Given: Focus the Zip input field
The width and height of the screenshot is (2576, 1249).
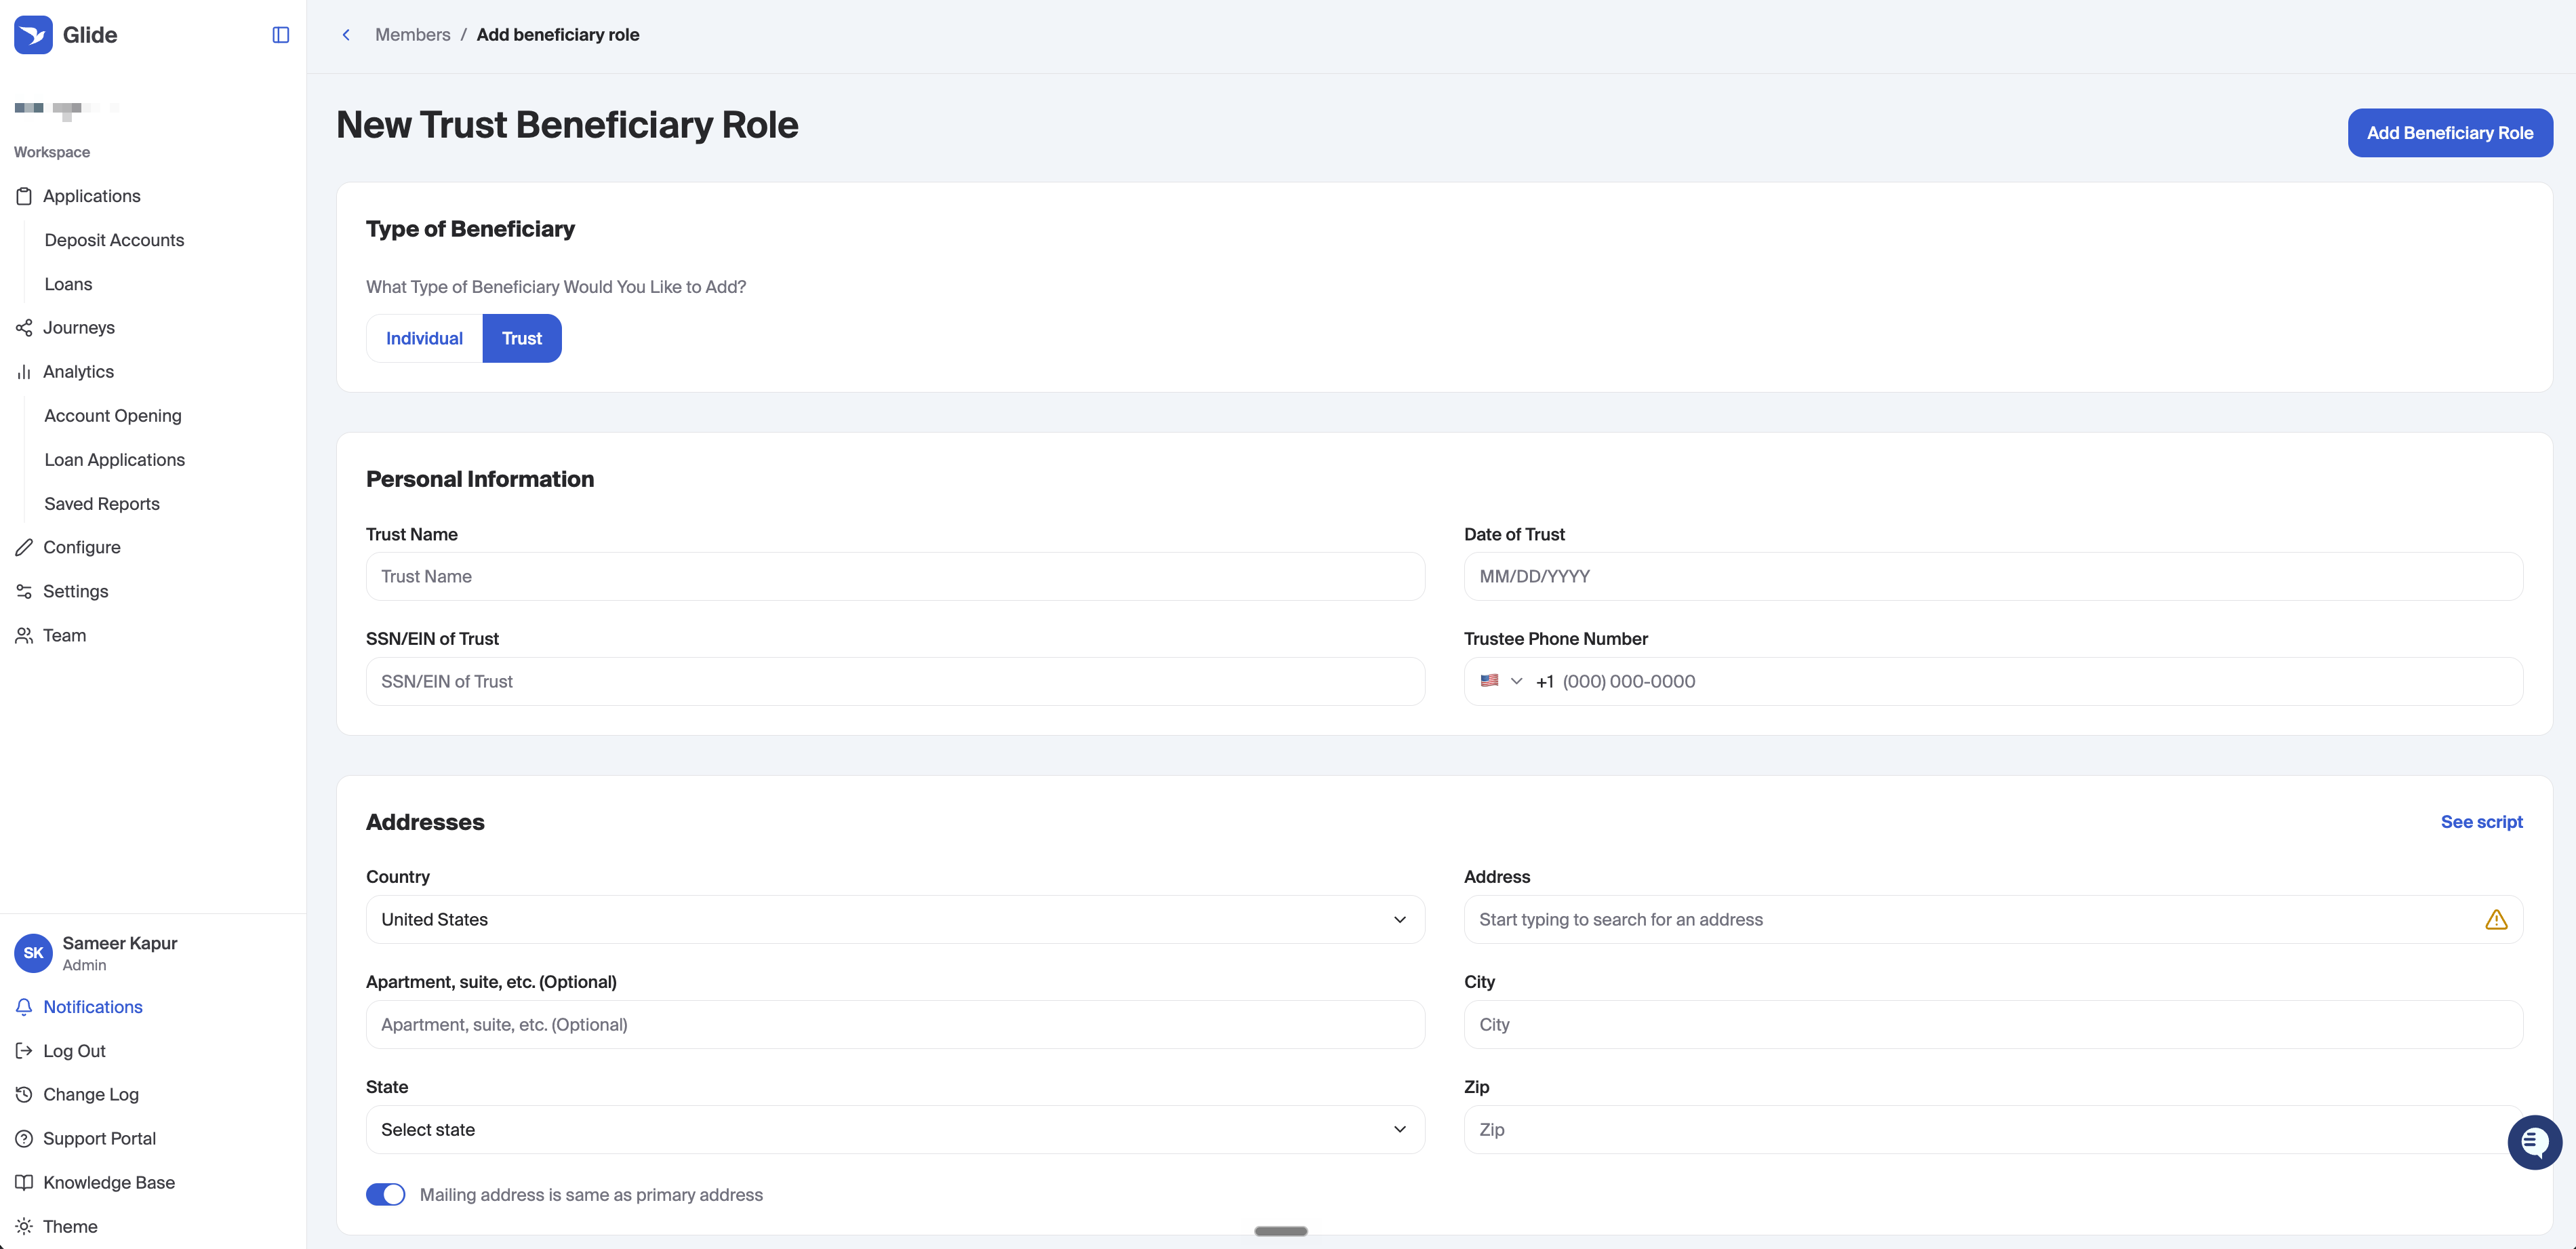Looking at the screenshot, I should (x=1993, y=1130).
